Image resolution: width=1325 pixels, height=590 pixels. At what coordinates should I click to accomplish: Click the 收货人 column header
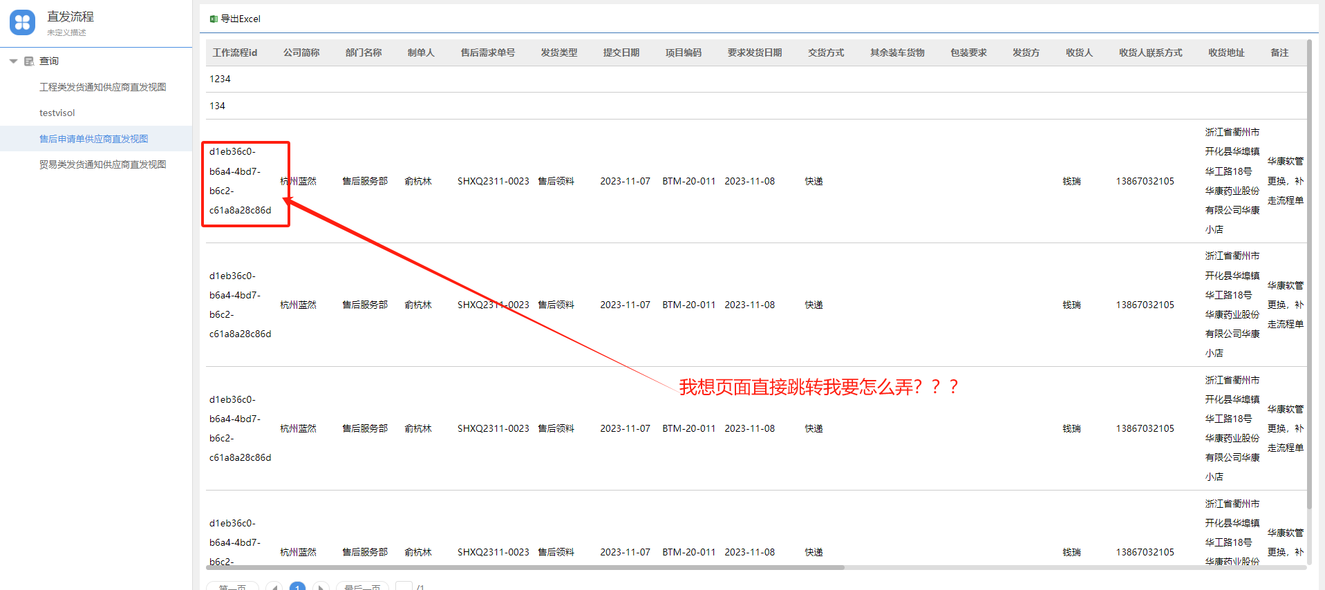[1079, 53]
